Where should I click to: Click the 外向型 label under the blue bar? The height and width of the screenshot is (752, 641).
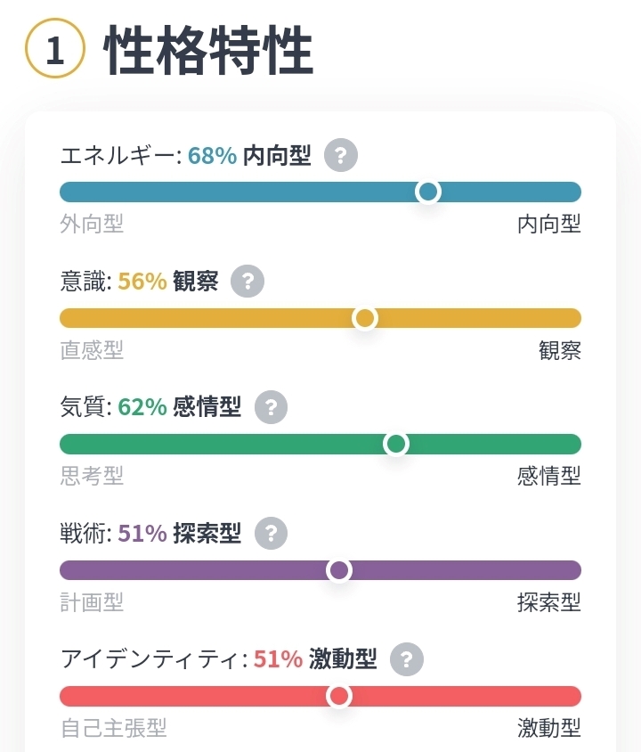[x=92, y=224]
